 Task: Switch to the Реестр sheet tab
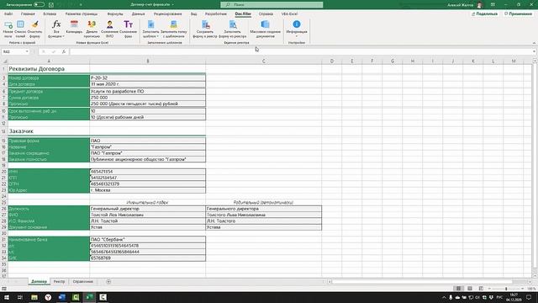click(x=59, y=282)
